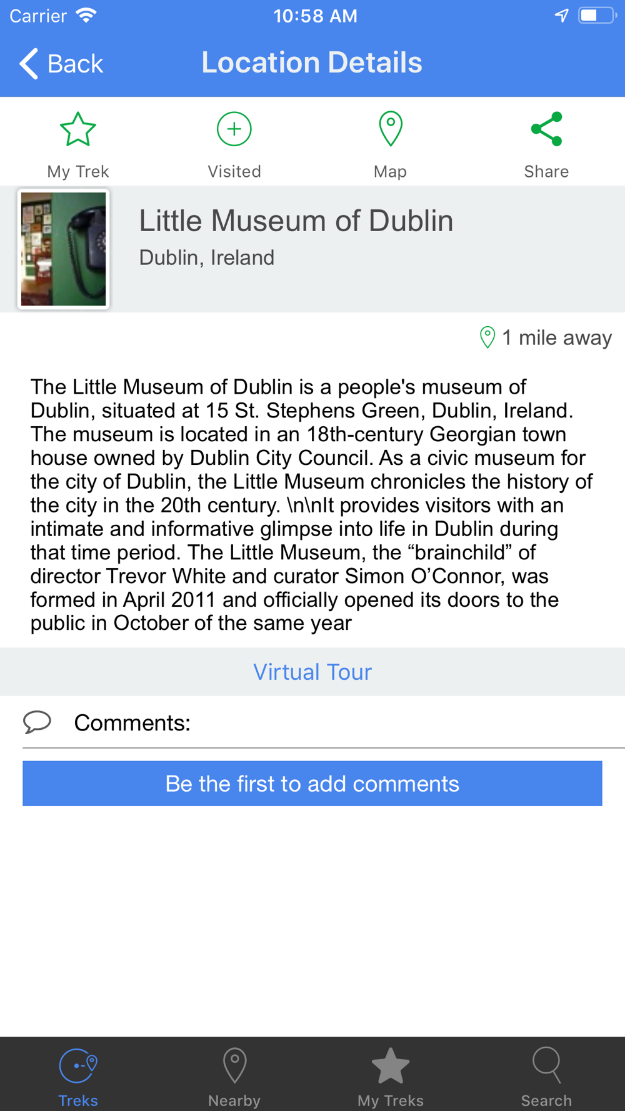Tap the My Trek star icon

(x=77, y=129)
